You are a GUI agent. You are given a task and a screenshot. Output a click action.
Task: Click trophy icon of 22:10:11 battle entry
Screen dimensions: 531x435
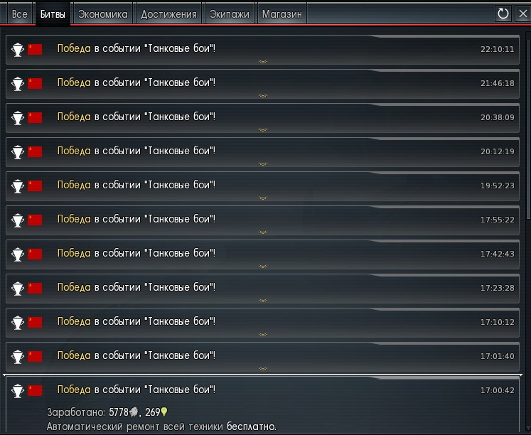(18, 50)
